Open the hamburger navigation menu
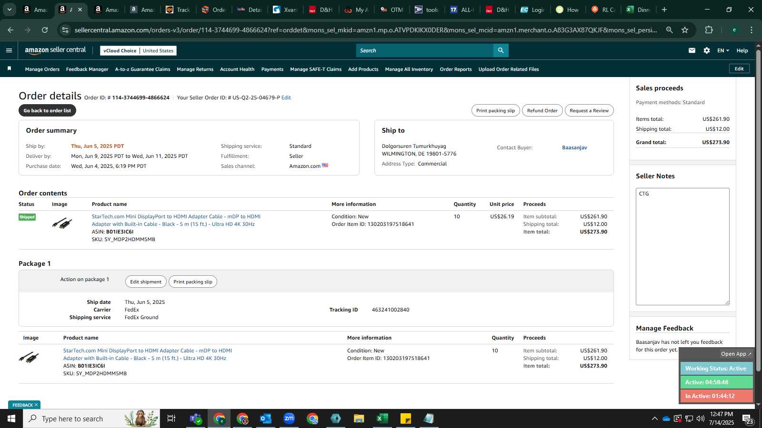 [9, 50]
